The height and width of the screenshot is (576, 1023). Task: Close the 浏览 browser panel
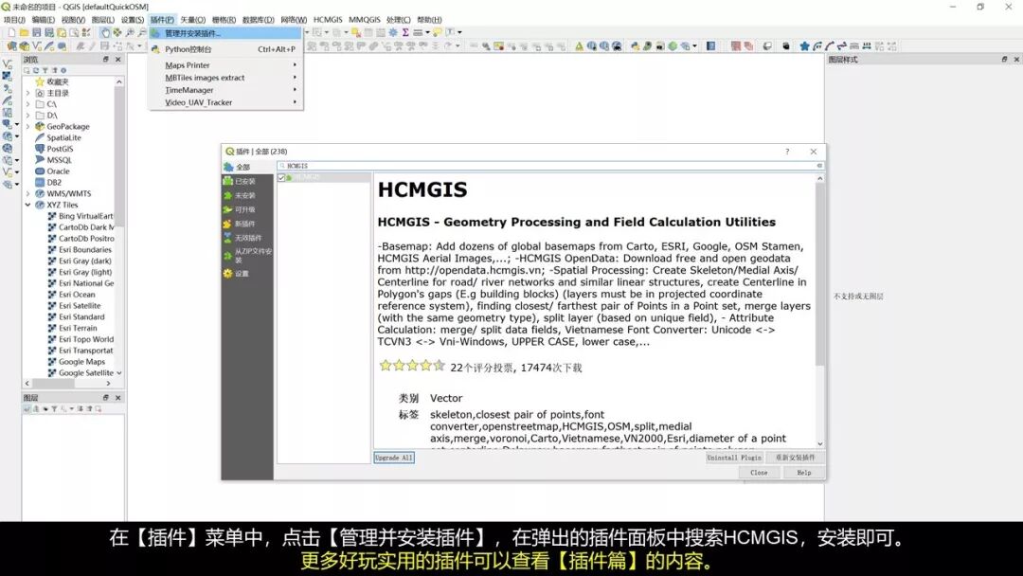pyautogui.click(x=118, y=60)
